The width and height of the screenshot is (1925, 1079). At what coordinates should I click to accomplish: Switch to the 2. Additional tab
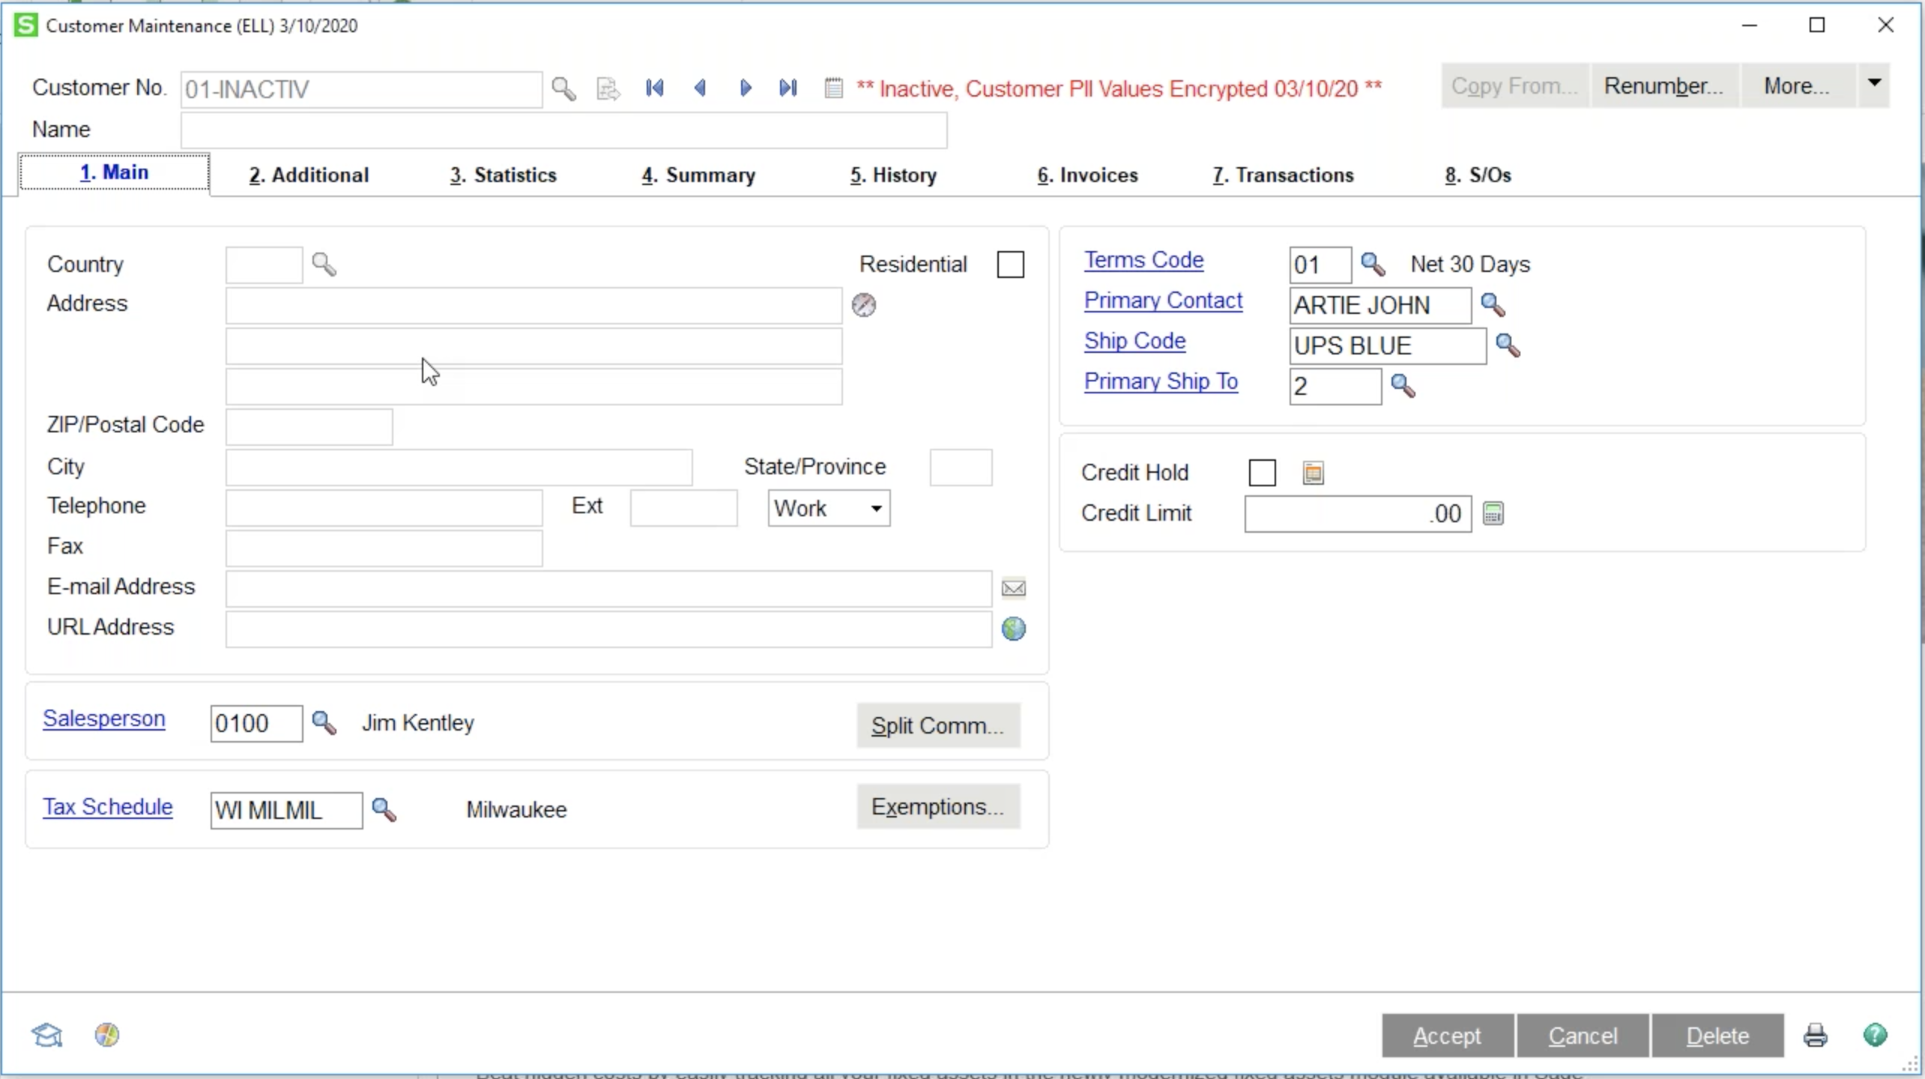coord(309,175)
